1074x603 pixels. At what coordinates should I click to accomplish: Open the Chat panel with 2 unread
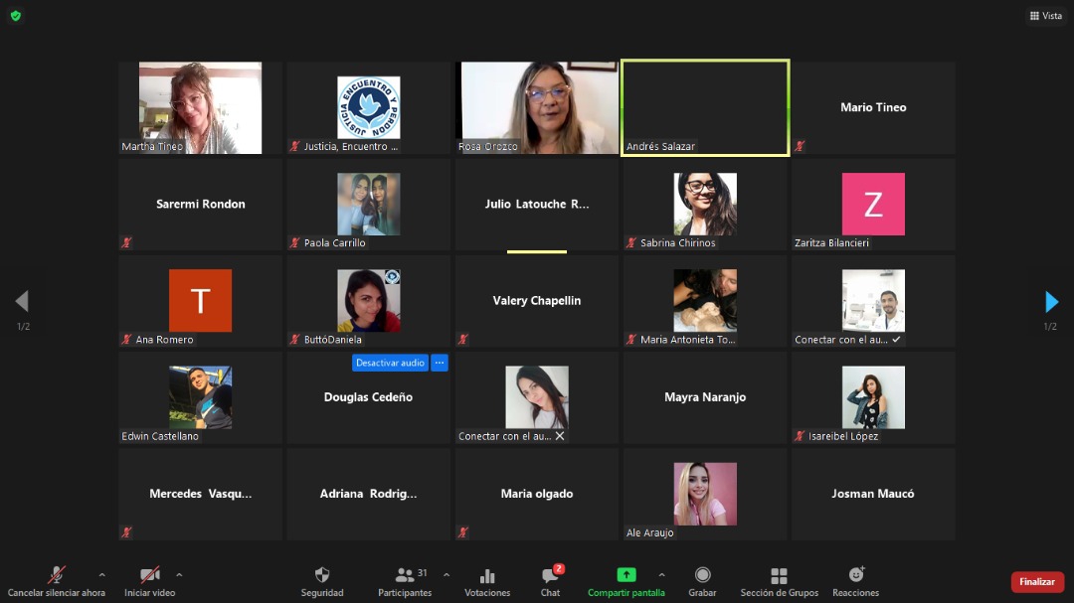[551, 582]
